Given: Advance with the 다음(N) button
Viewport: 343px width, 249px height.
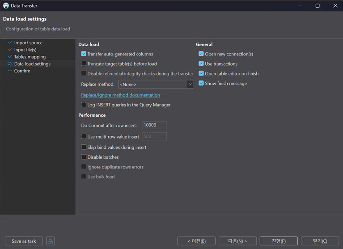Looking at the screenshot, I should (237, 241).
